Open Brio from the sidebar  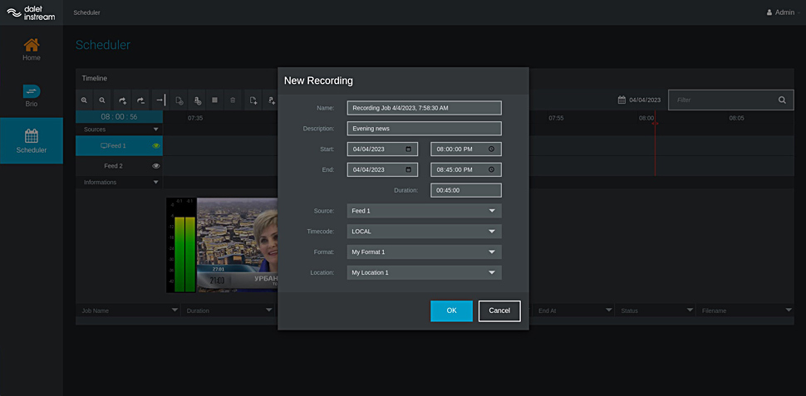pyautogui.click(x=32, y=96)
